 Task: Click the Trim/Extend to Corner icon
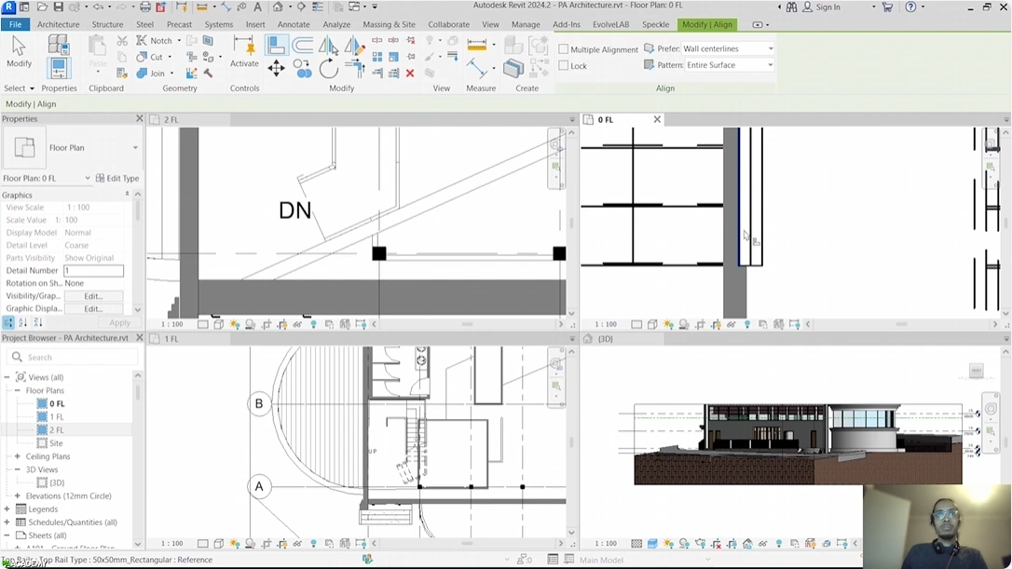[x=355, y=68]
